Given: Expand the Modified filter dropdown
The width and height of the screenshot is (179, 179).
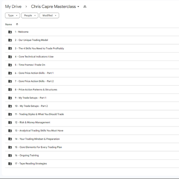Looking at the screenshot, I should pos(49,15).
